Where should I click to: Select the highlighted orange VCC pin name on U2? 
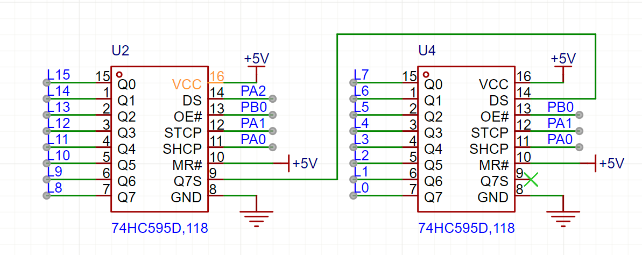coord(187,84)
